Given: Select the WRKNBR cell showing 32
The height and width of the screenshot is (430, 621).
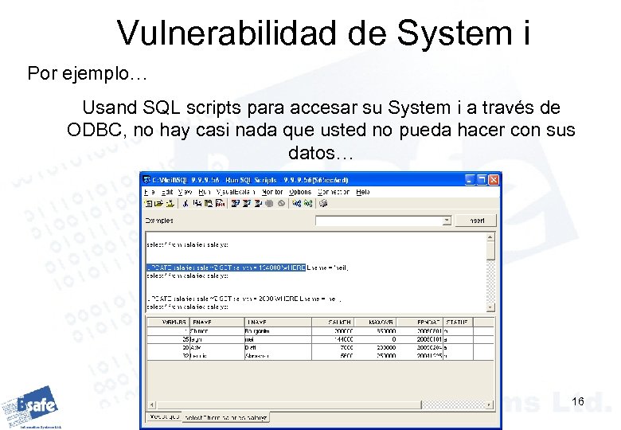Looking at the screenshot, I should 168,356.
